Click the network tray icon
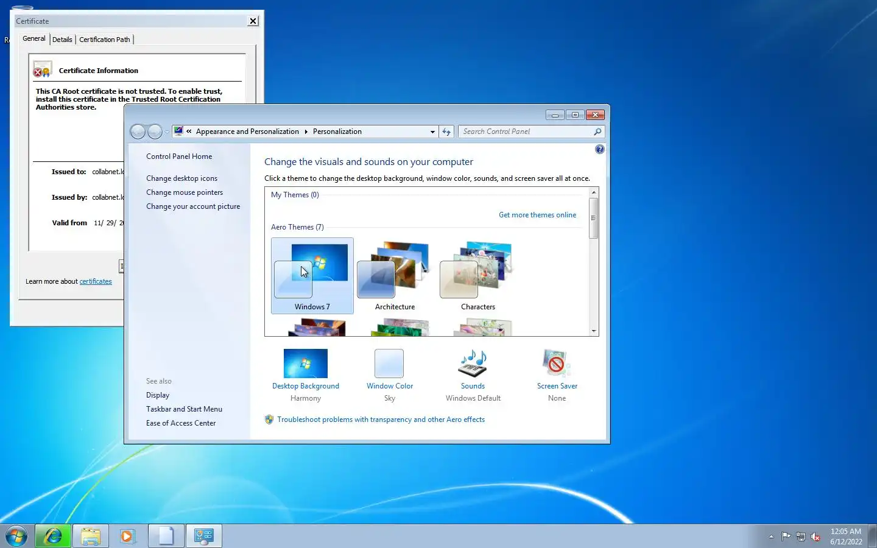 (x=801, y=536)
